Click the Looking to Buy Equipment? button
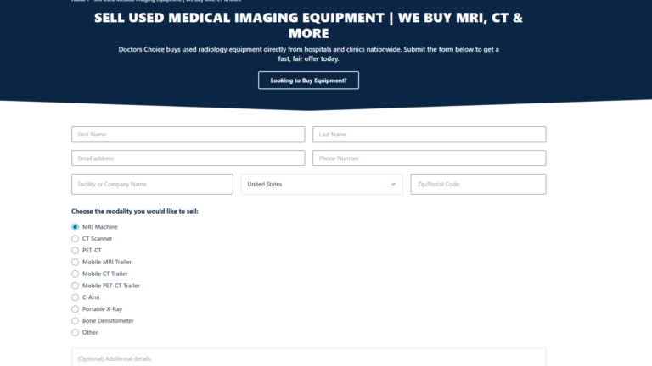This screenshot has height=366, width=652. [x=308, y=80]
